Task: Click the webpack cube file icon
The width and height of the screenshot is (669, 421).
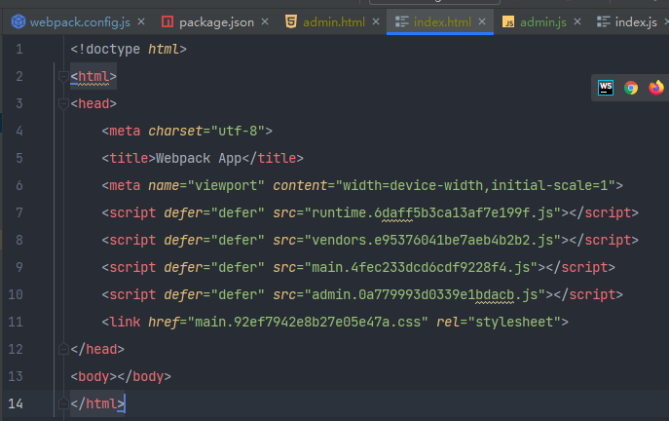Action: (x=19, y=21)
